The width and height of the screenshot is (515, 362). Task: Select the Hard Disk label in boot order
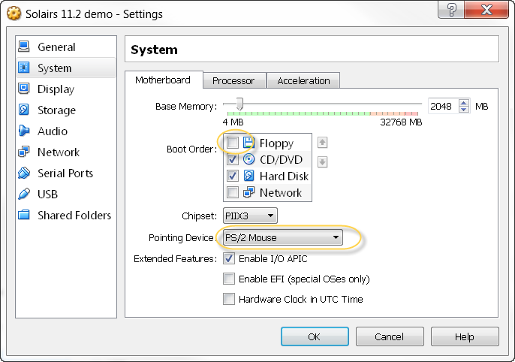(x=284, y=176)
